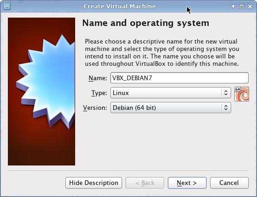The width and height of the screenshot is (257, 197).
Task: Click the 'Name:' label
Action: pyautogui.click(x=98, y=78)
